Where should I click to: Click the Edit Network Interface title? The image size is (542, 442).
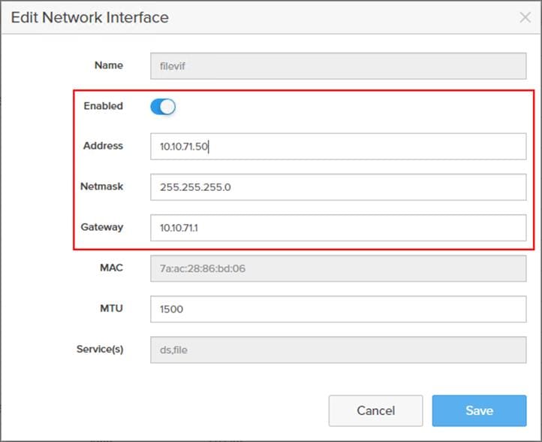(89, 17)
